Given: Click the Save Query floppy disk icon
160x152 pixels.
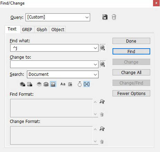Looking at the screenshot, I should [105, 17].
